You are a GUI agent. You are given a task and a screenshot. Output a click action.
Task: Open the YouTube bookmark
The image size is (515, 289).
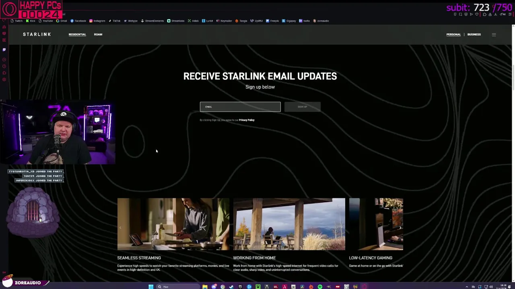[45, 21]
